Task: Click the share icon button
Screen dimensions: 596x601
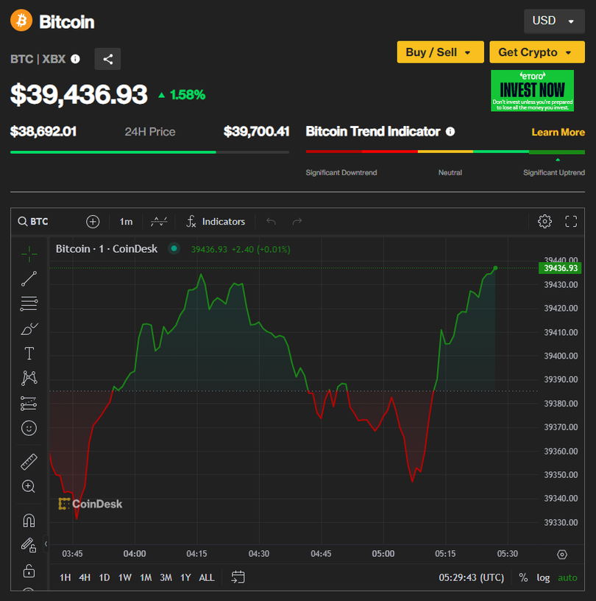Action: tap(108, 59)
